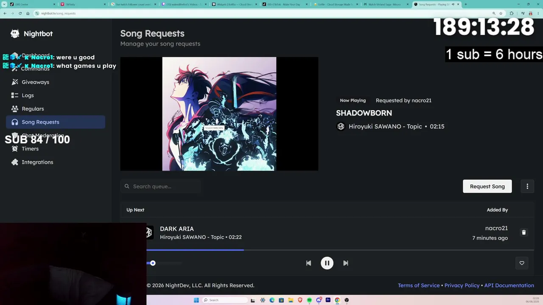Viewport: 543px width, 305px height.
Task: Click the browser back arrow
Action: pos(5,13)
